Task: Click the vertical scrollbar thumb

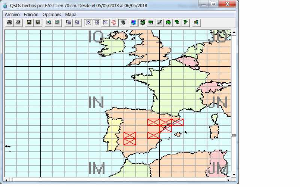Action: [234, 135]
